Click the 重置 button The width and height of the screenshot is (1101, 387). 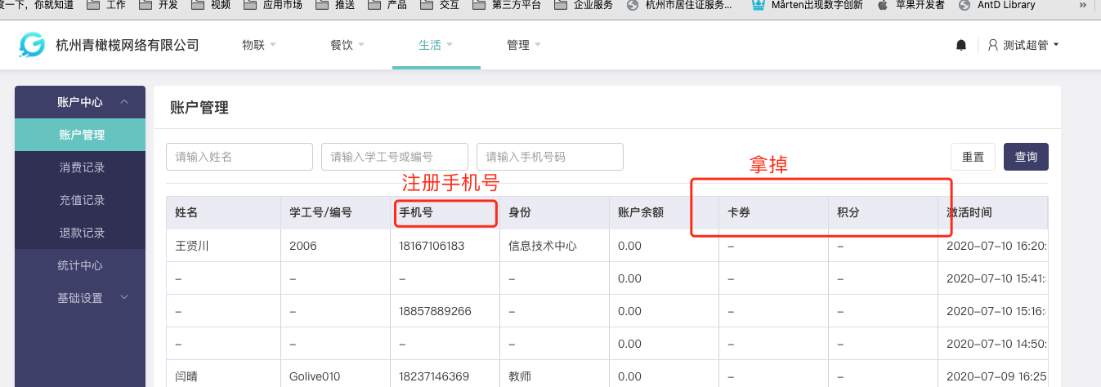(973, 157)
